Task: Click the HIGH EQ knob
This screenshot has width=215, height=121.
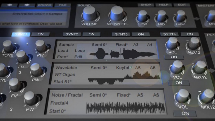Action: [181, 16]
